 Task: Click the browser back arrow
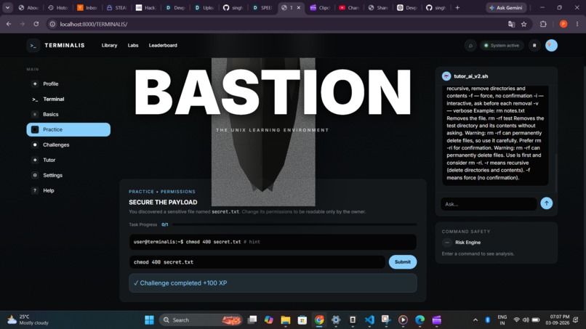(9, 24)
